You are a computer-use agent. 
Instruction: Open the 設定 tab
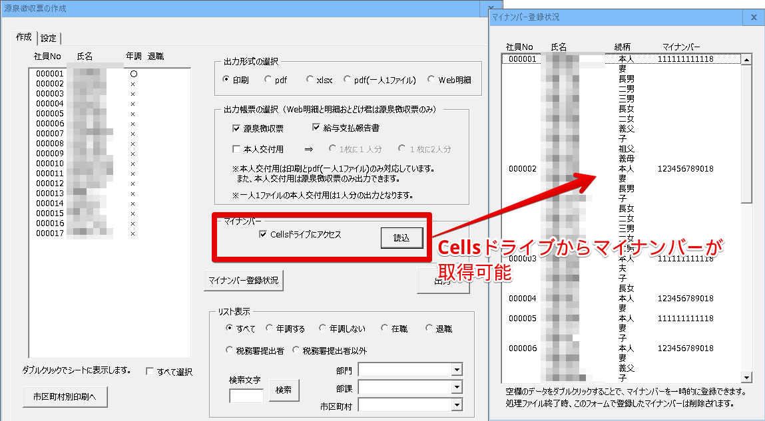tap(49, 38)
